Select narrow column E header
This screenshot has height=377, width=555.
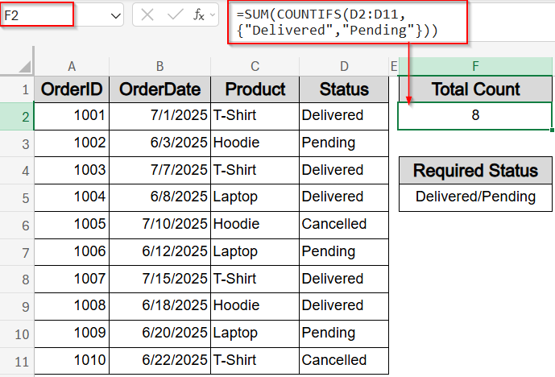pos(394,66)
